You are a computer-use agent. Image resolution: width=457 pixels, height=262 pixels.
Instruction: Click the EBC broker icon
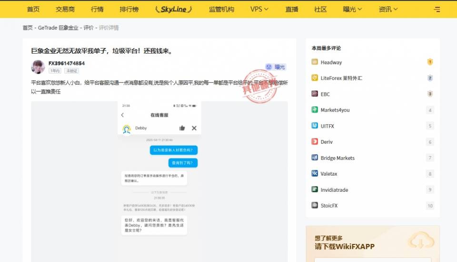point(315,94)
